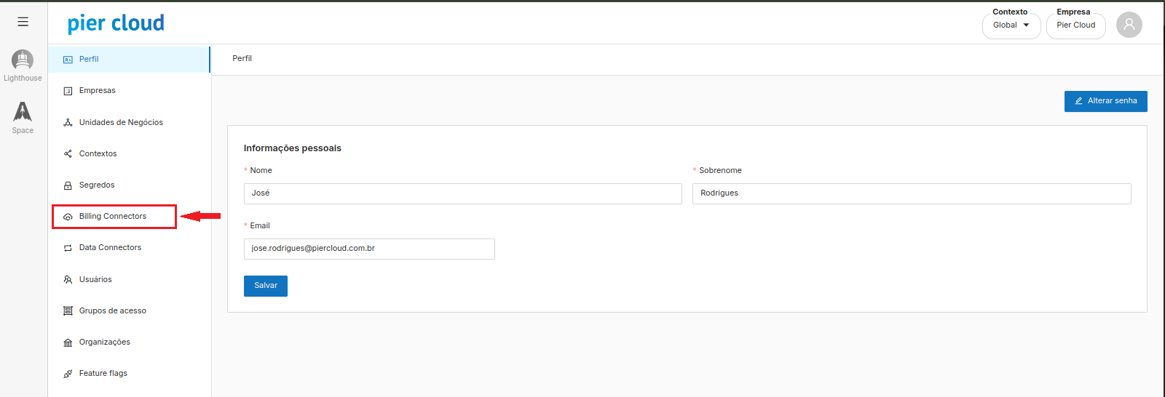Open the Empresa Pier Cloud selector
The image size is (1165, 397).
(x=1075, y=25)
